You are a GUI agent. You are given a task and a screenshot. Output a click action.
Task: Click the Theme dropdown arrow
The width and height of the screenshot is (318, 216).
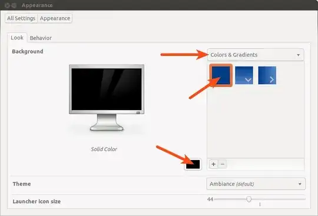click(300, 184)
